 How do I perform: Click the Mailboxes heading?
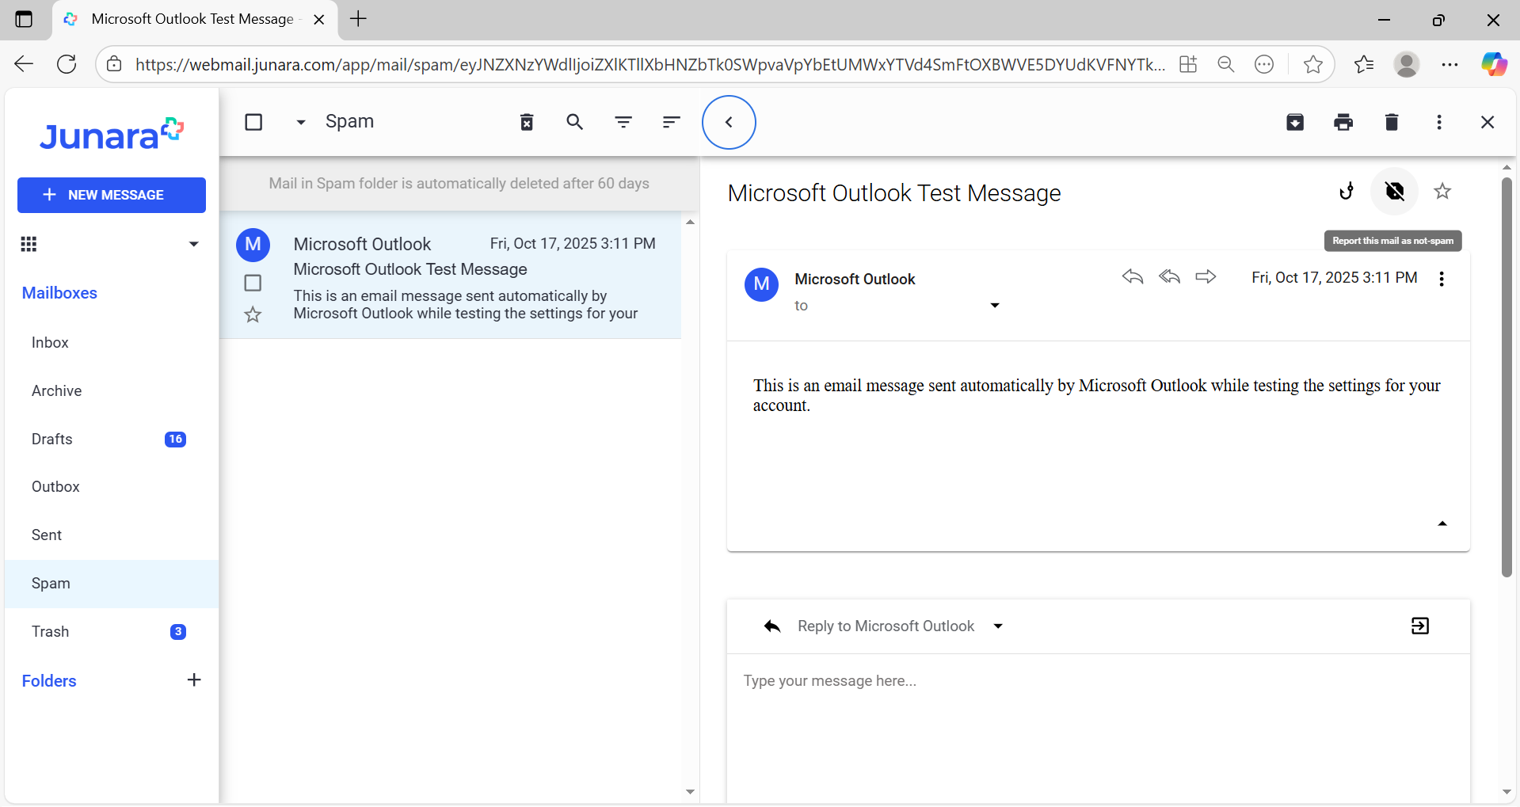pos(59,293)
